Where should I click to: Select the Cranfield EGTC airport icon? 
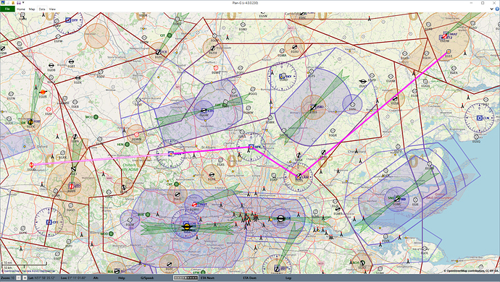coord(158,52)
